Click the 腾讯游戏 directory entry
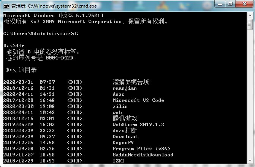Screen dimensions: 255x167 (x=125, y=119)
